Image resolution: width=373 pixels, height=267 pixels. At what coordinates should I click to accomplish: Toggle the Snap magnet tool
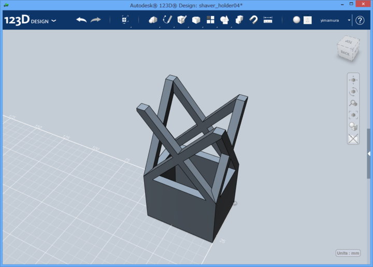pyautogui.click(x=253, y=20)
